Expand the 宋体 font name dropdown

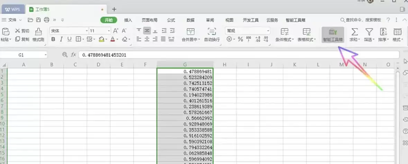(x=87, y=31)
